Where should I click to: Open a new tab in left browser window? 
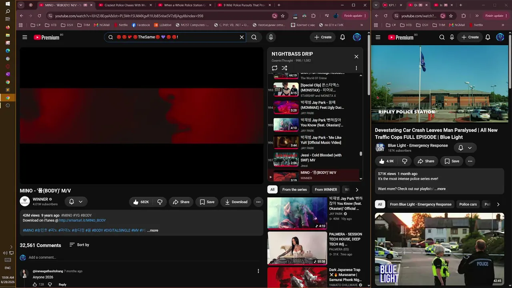coord(279,5)
